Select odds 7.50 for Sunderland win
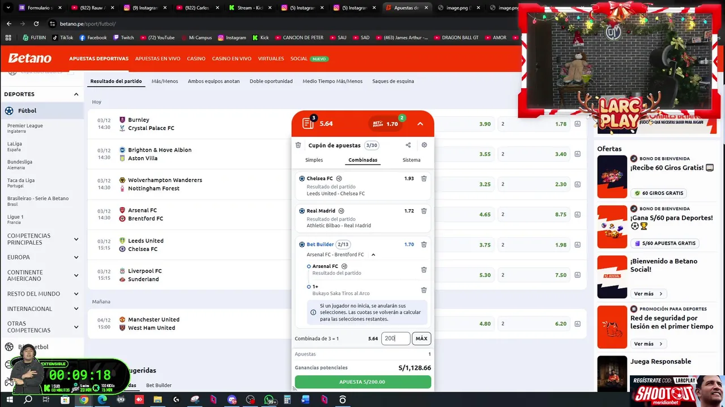 [534, 275]
